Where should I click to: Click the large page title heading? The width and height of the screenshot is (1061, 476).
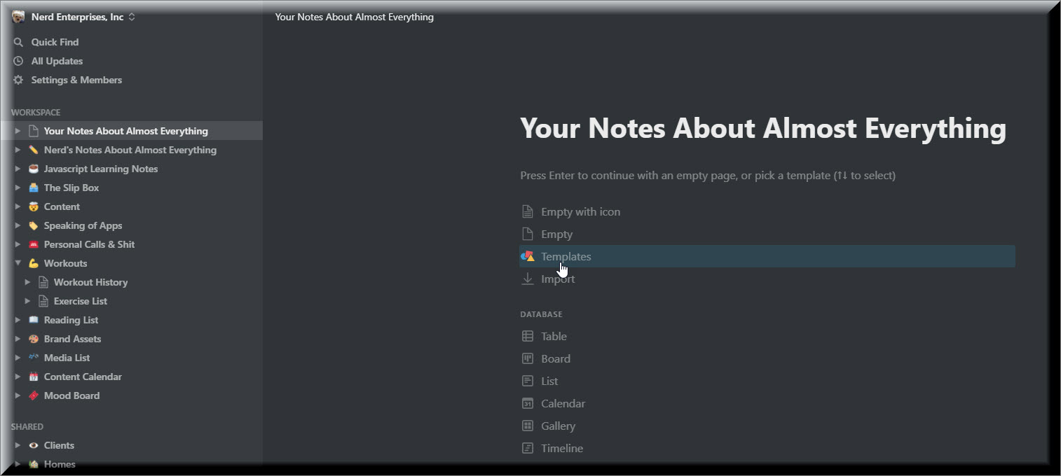[x=763, y=129]
